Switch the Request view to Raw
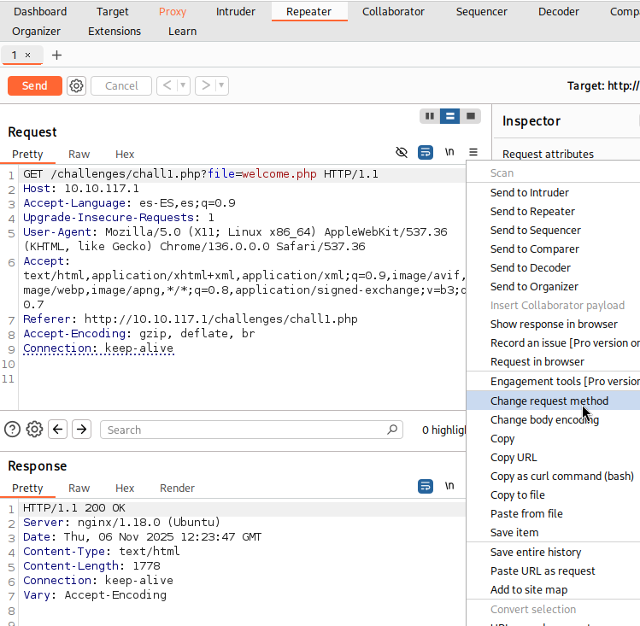640x626 pixels. pos(79,155)
